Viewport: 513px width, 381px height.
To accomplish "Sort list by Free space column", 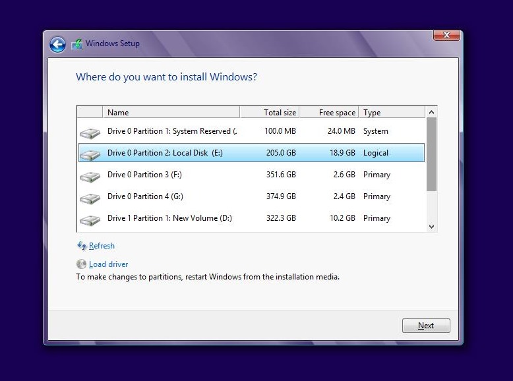I will tap(329, 113).
